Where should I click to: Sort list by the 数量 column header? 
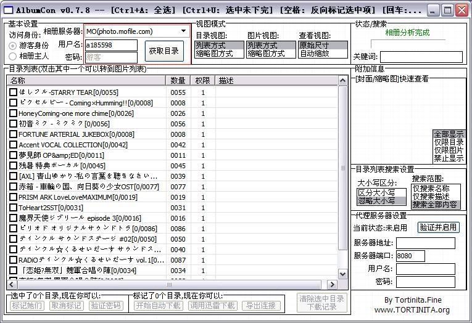(178, 81)
